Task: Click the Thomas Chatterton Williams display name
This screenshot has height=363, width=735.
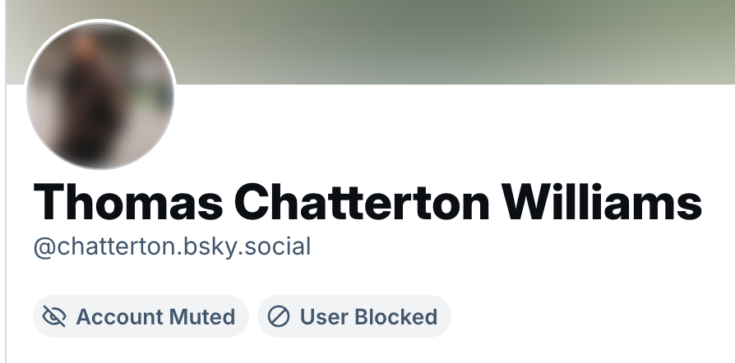Action: pos(367,202)
